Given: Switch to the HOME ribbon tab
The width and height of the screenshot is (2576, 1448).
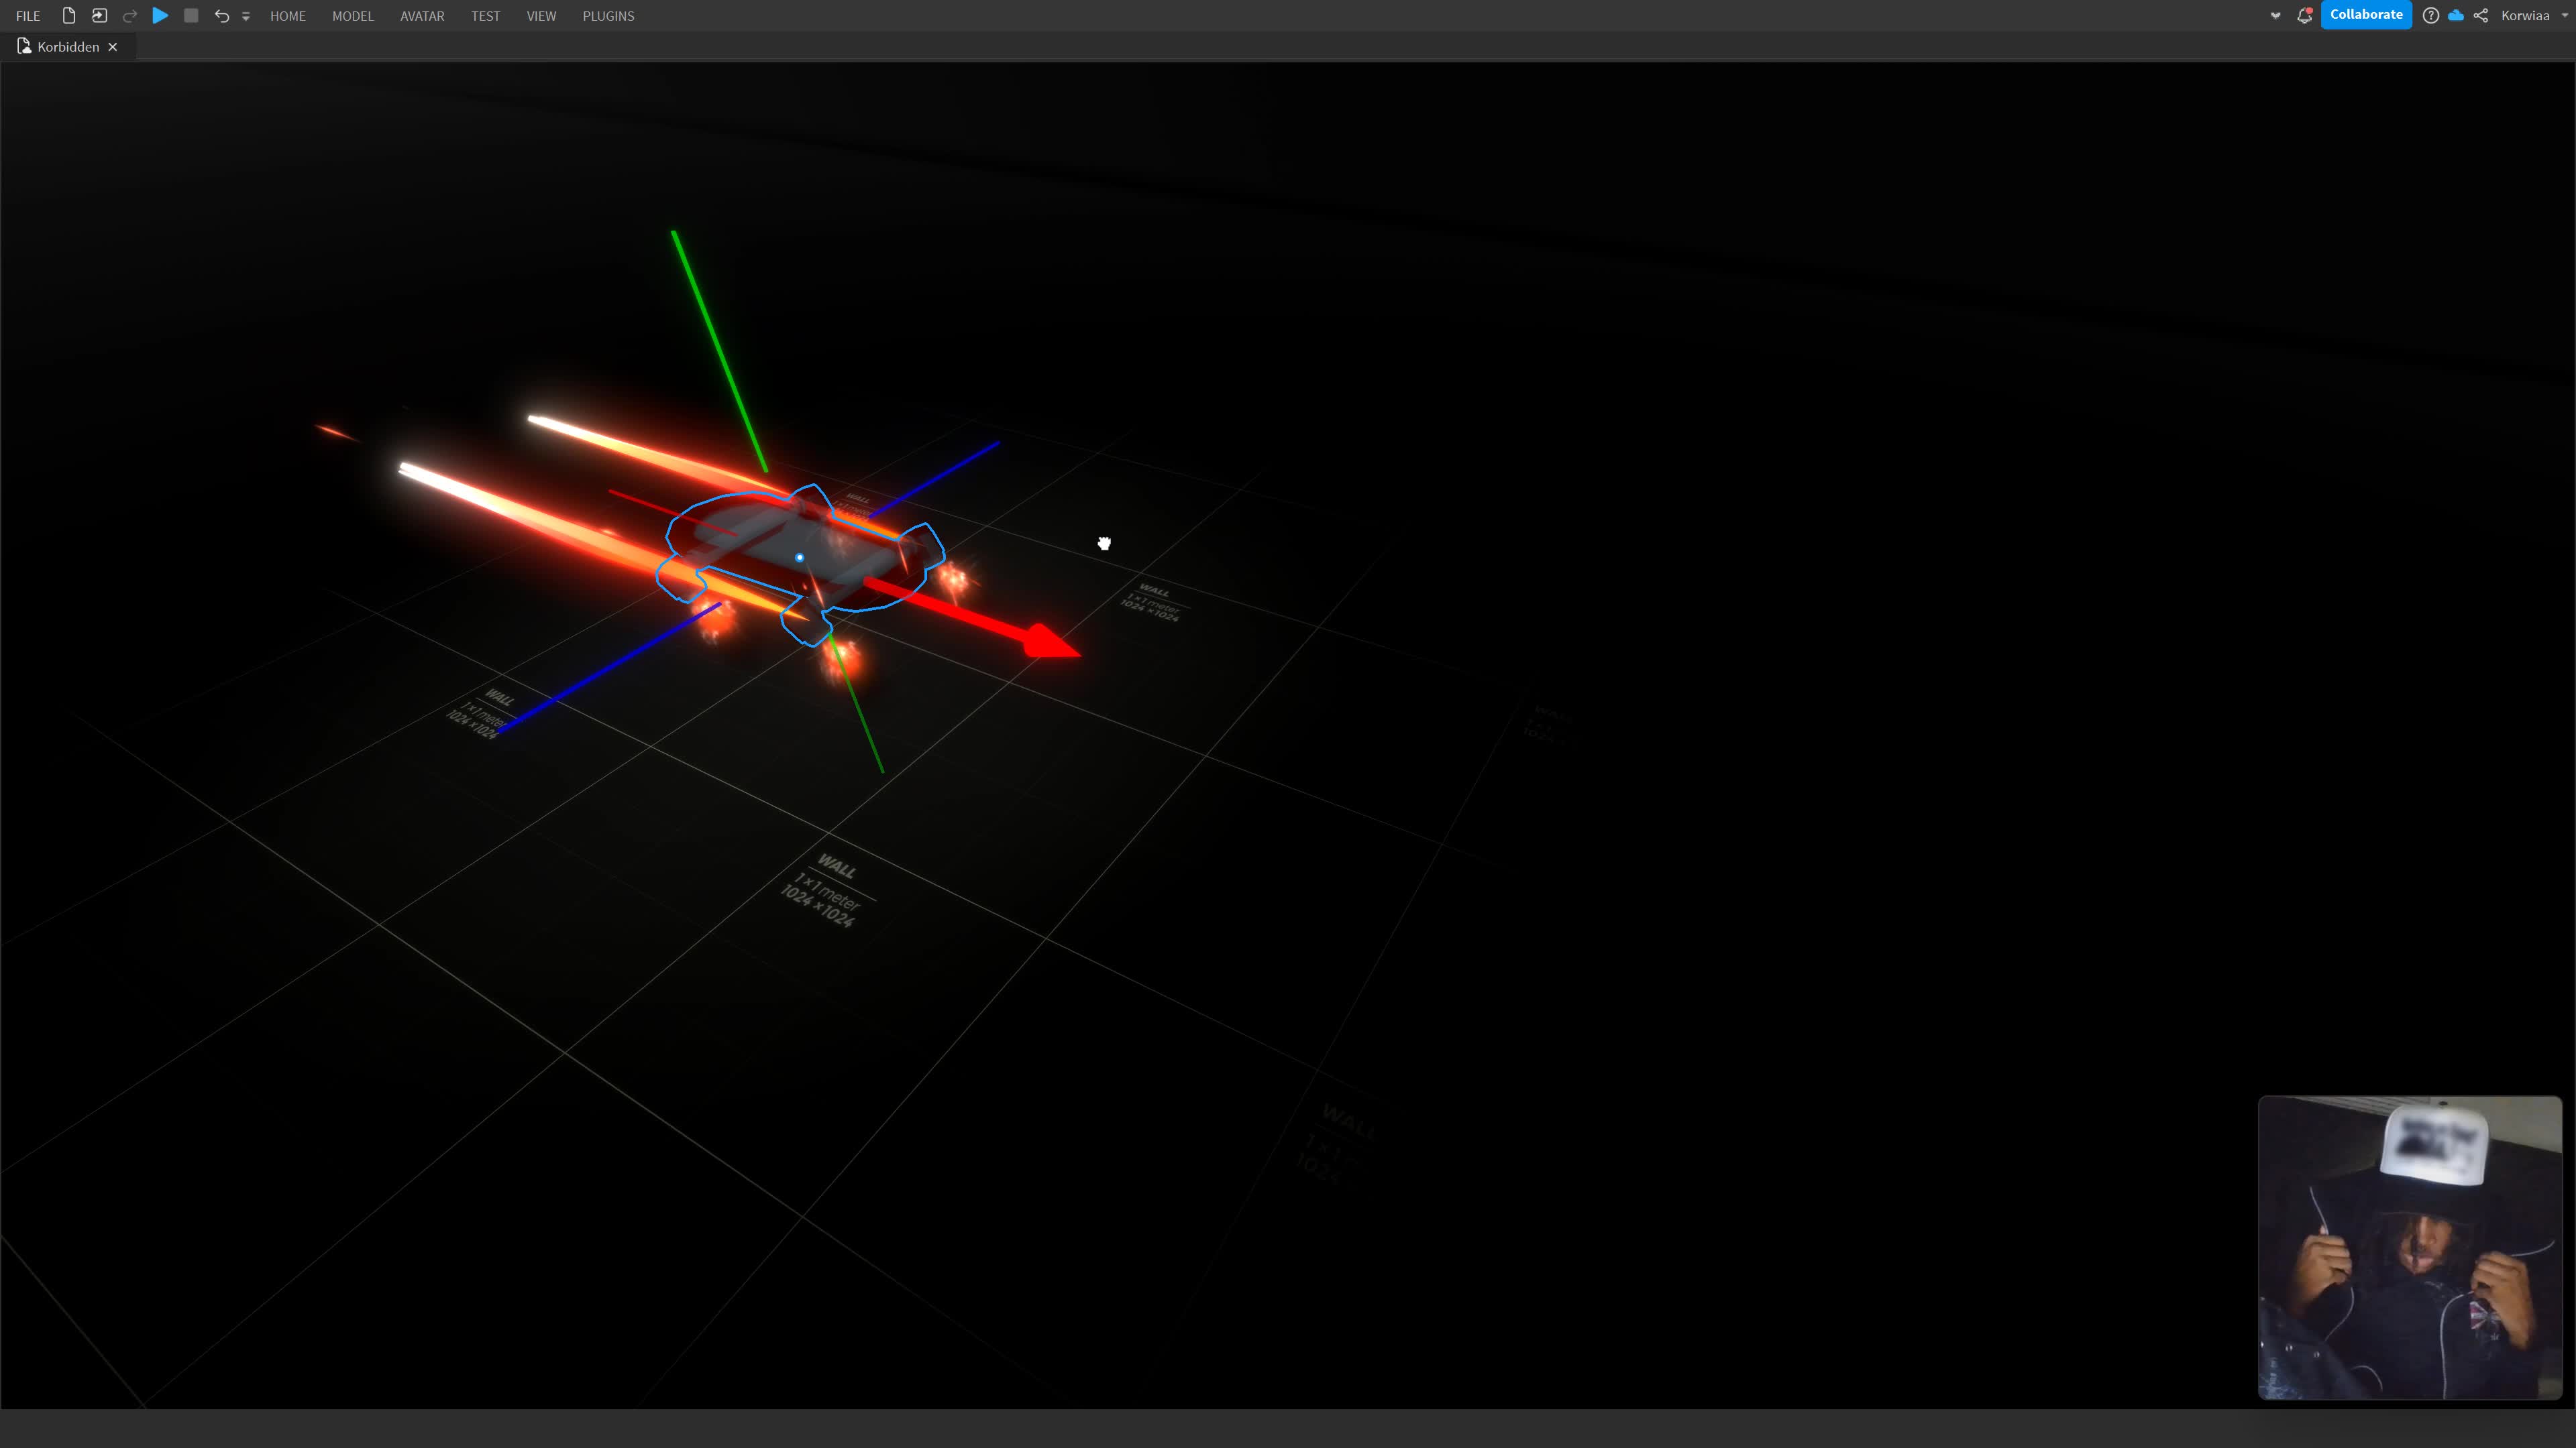Looking at the screenshot, I should (x=287, y=16).
